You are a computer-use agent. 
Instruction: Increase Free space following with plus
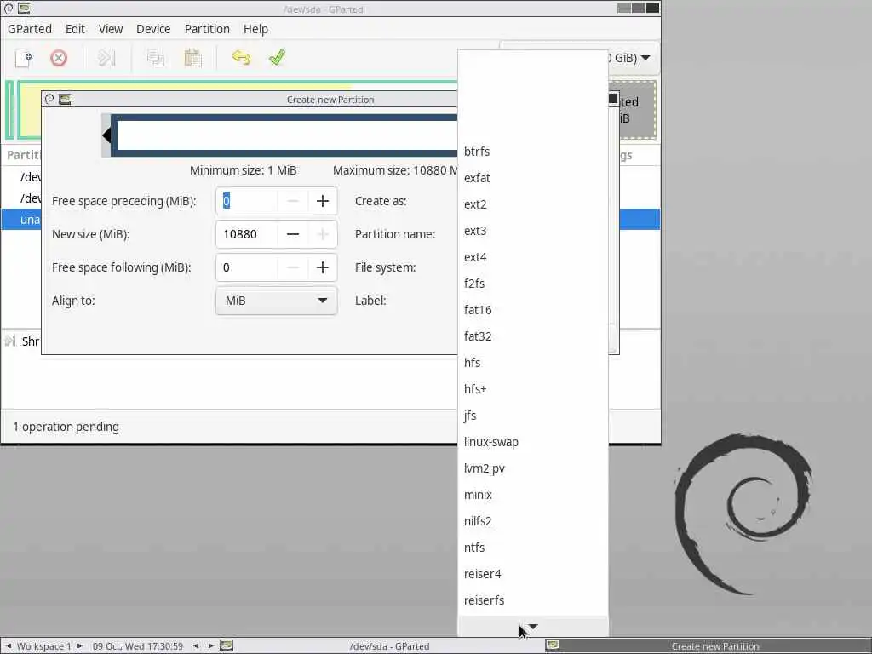point(323,267)
